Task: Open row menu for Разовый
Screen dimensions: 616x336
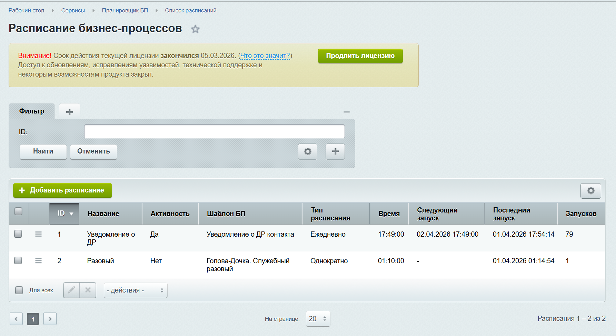Action: pyautogui.click(x=38, y=261)
